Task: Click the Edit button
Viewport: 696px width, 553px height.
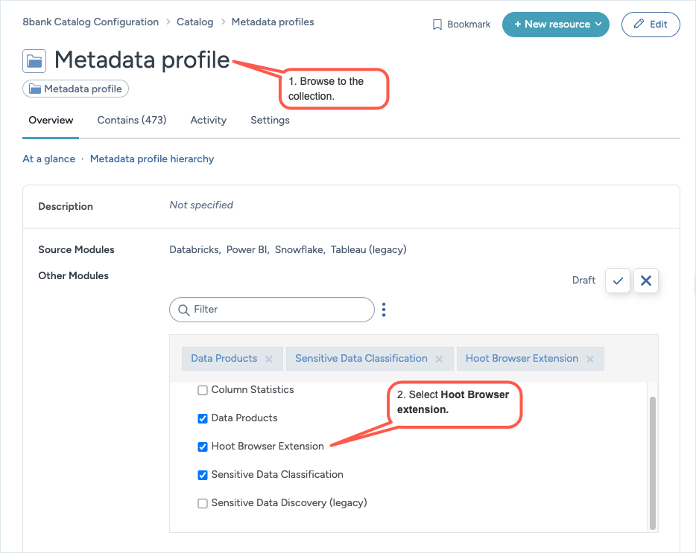Action: (651, 25)
